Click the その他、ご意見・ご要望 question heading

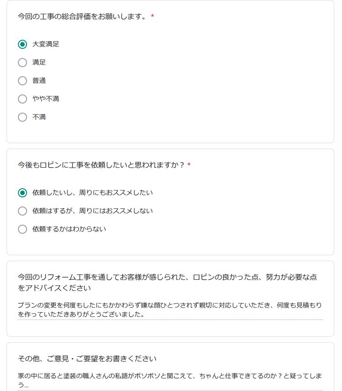[87, 359]
